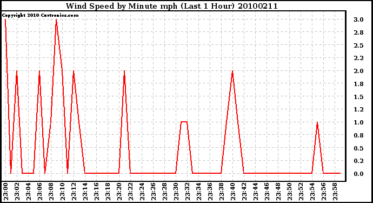373x203 pixels.
Task: Click the 23:28 time label
Action: pos(165,192)
